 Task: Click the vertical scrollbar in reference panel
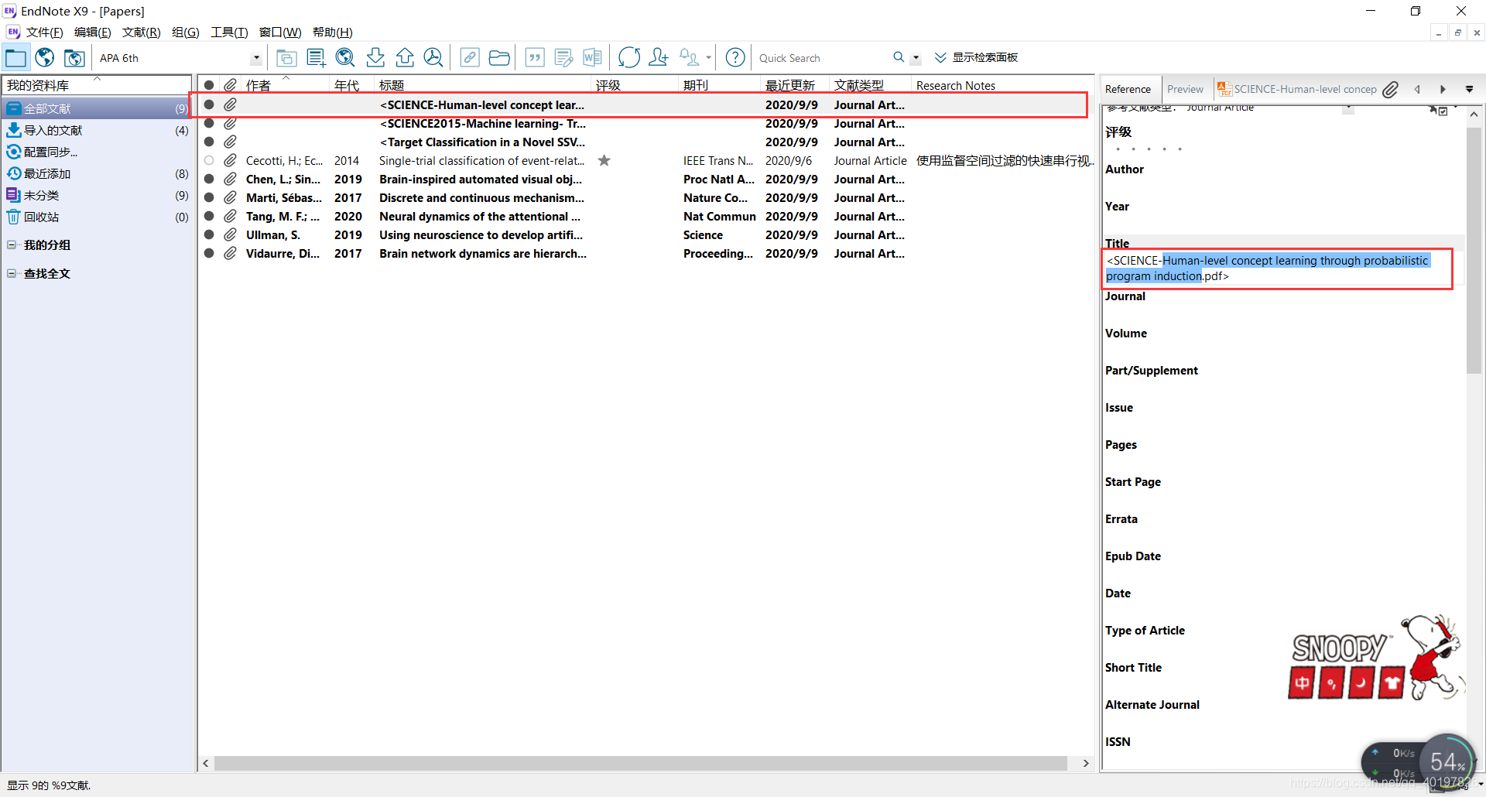1474,251
